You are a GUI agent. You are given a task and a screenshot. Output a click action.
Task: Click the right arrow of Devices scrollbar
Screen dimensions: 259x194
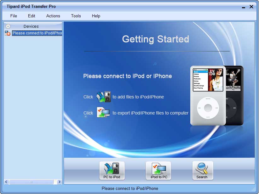(x=59, y=182)
